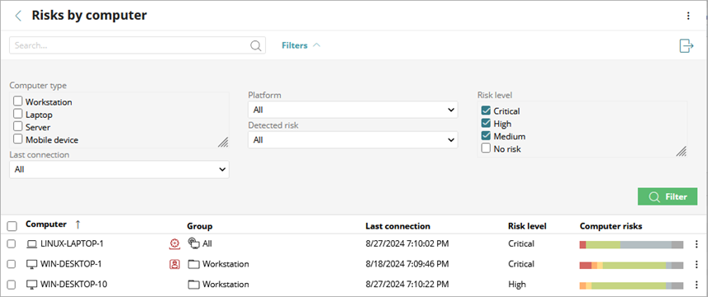Uncheck the High risk level

tap(486, 123)
